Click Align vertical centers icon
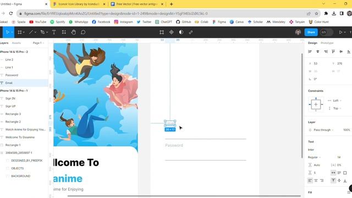 [x=341, y=52]
